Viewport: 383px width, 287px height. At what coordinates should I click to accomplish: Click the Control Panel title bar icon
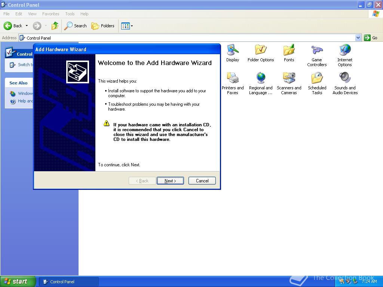[x=4, y=4]
